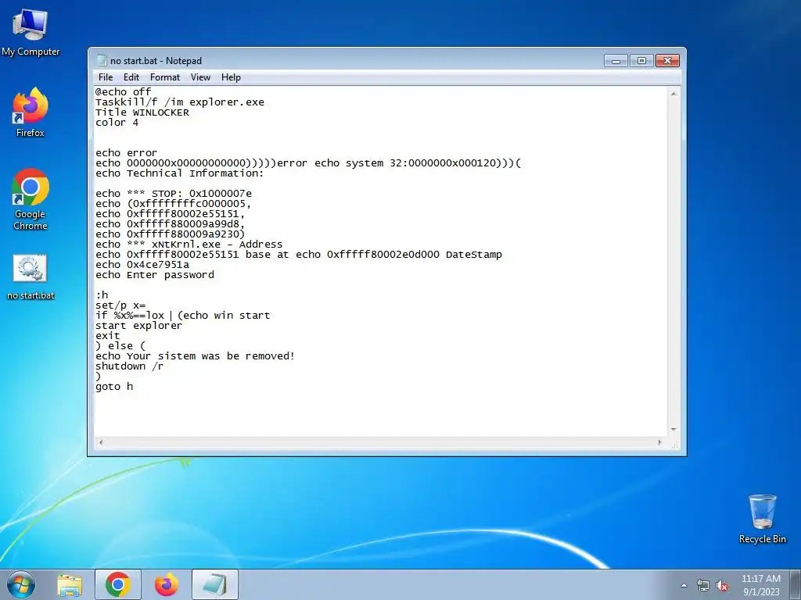801x600 pixels.
Task: Click the muted volume tray icon
Action: (x=722, y=585)
